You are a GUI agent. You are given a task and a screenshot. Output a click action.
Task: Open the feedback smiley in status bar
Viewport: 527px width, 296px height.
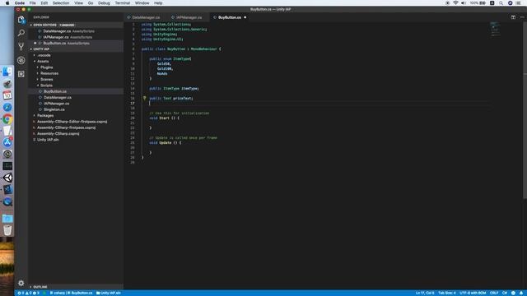click(x=513, y=293)
